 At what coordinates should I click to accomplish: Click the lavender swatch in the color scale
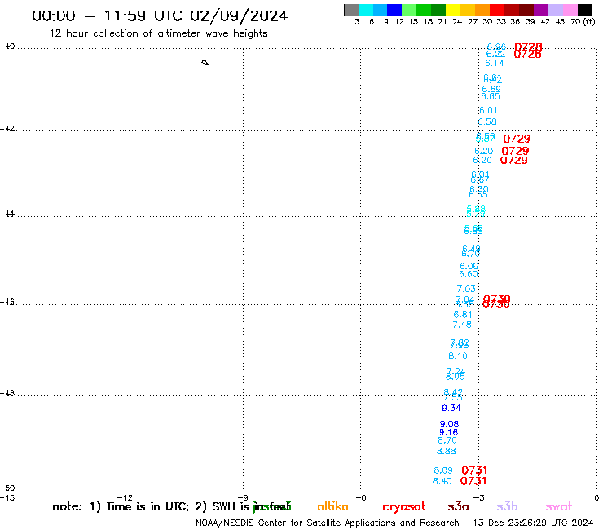[556, 10]
